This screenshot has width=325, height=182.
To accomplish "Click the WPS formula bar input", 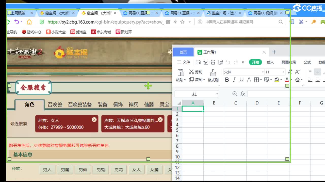I will click(286, 94).
